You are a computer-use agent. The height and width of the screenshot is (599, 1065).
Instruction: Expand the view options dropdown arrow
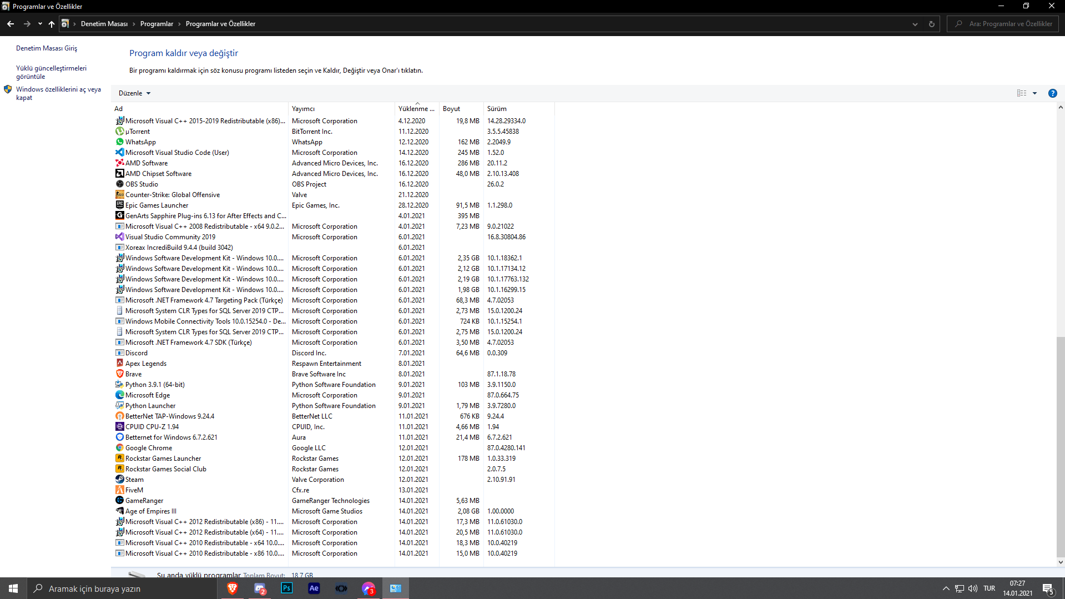point(1035,93)
